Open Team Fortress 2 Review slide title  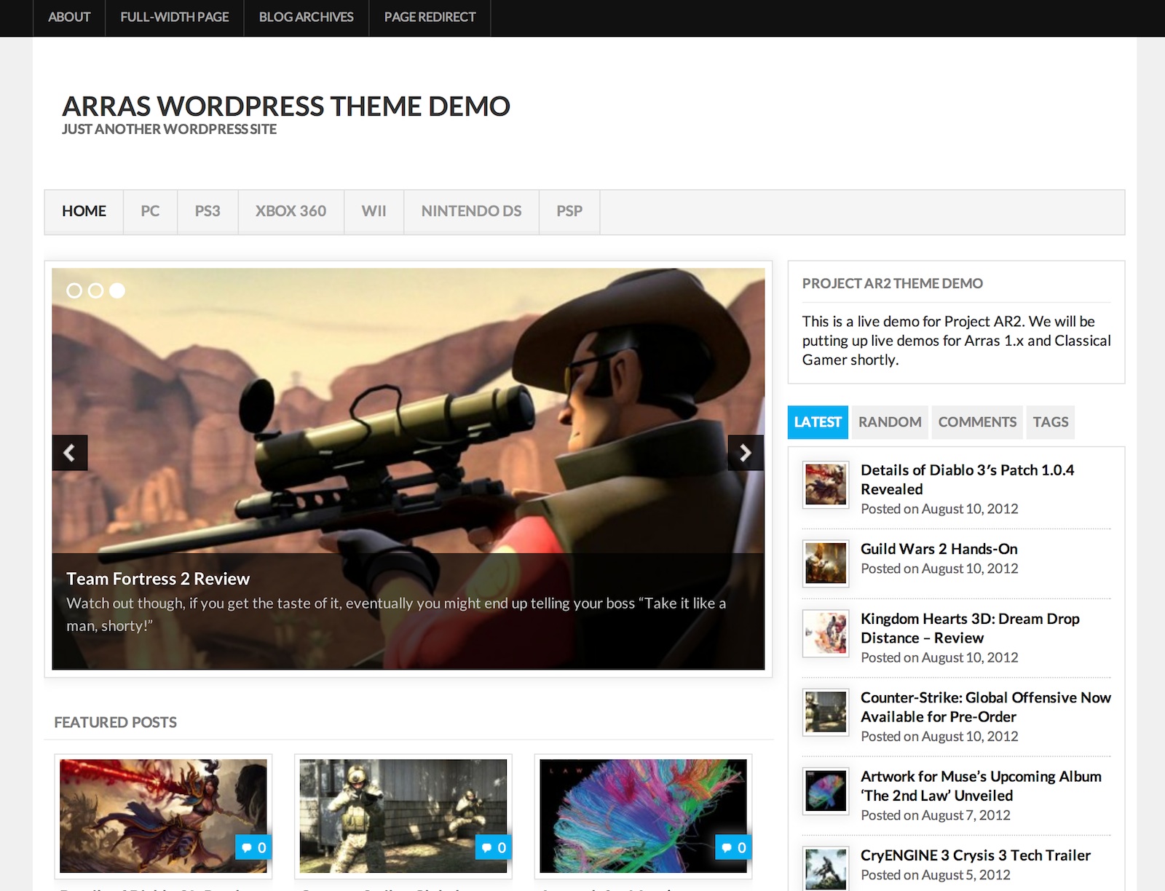coord(158,579)
